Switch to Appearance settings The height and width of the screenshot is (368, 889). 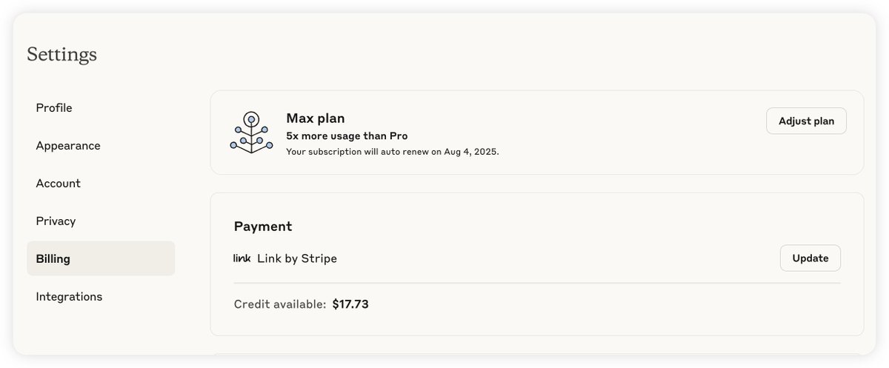click(68, 146)
